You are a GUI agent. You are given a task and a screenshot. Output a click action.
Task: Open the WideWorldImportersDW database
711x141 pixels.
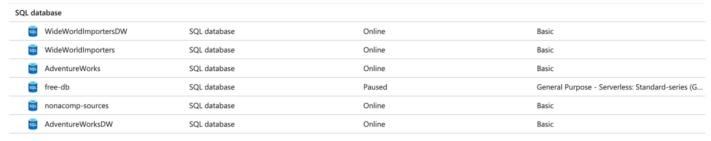(86, 32)
